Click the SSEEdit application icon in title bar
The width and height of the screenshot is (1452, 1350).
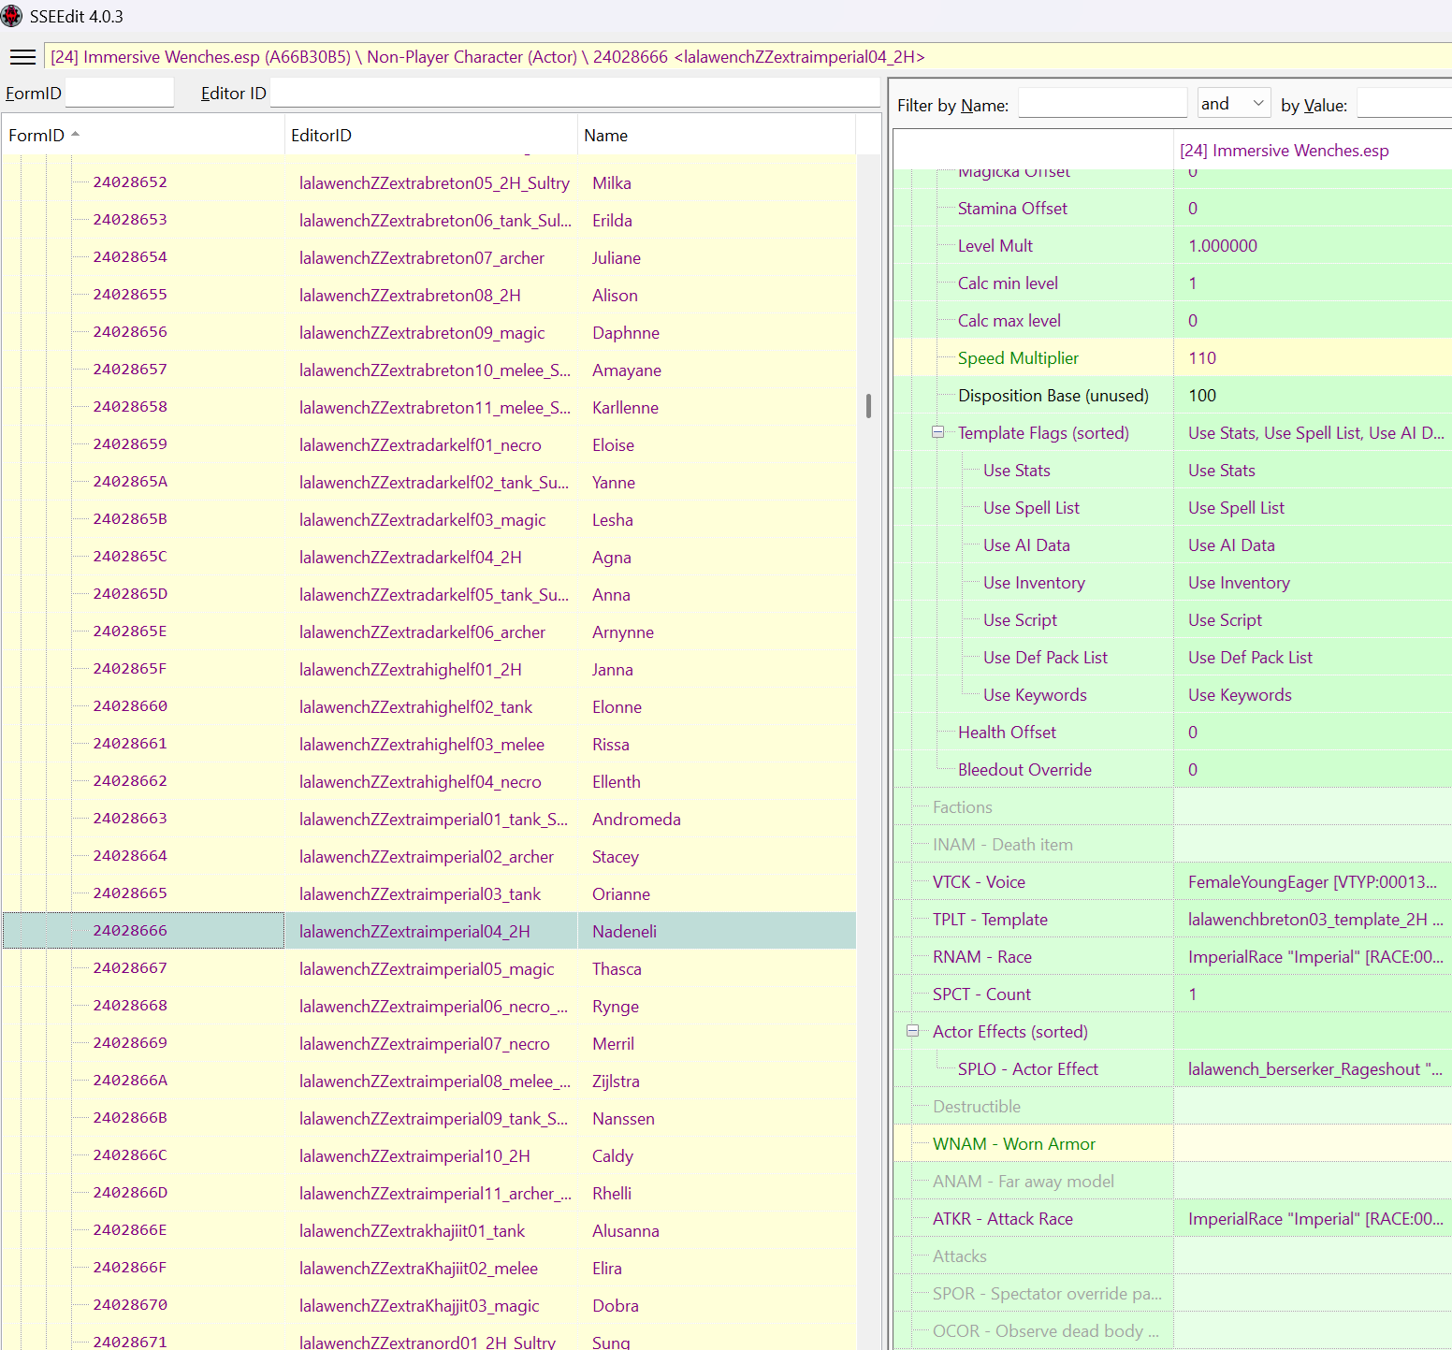12,16
